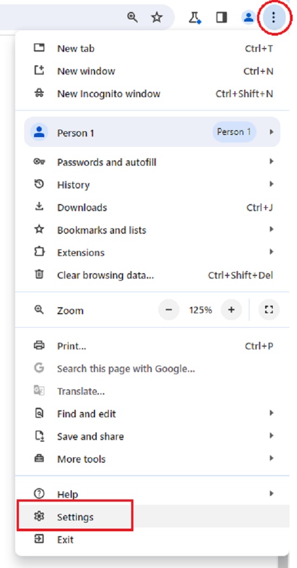Image resolution: width=297 pixels, height=568 pixels.
Task: Select New Incognito window
Action: click(152, 94)
